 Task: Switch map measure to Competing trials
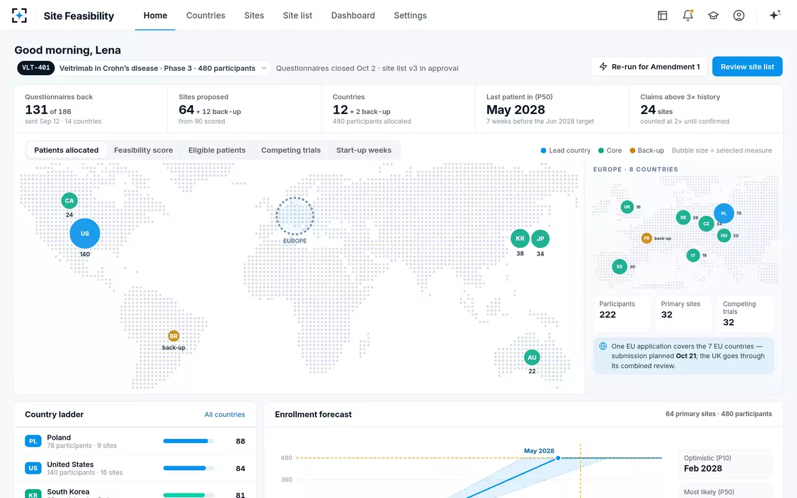click(291, 150)
